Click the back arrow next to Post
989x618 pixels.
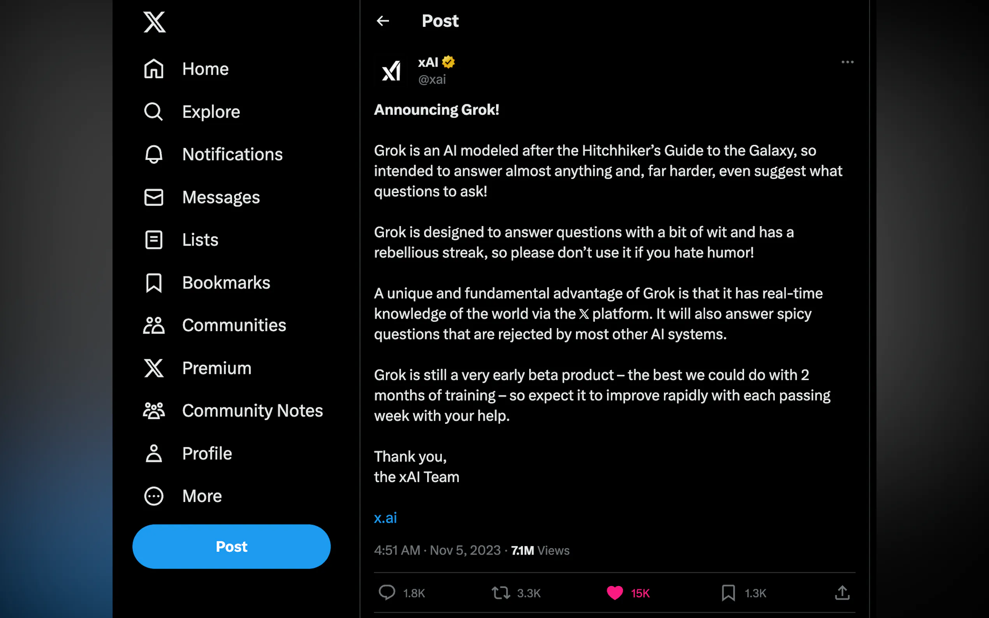[383, 21]
